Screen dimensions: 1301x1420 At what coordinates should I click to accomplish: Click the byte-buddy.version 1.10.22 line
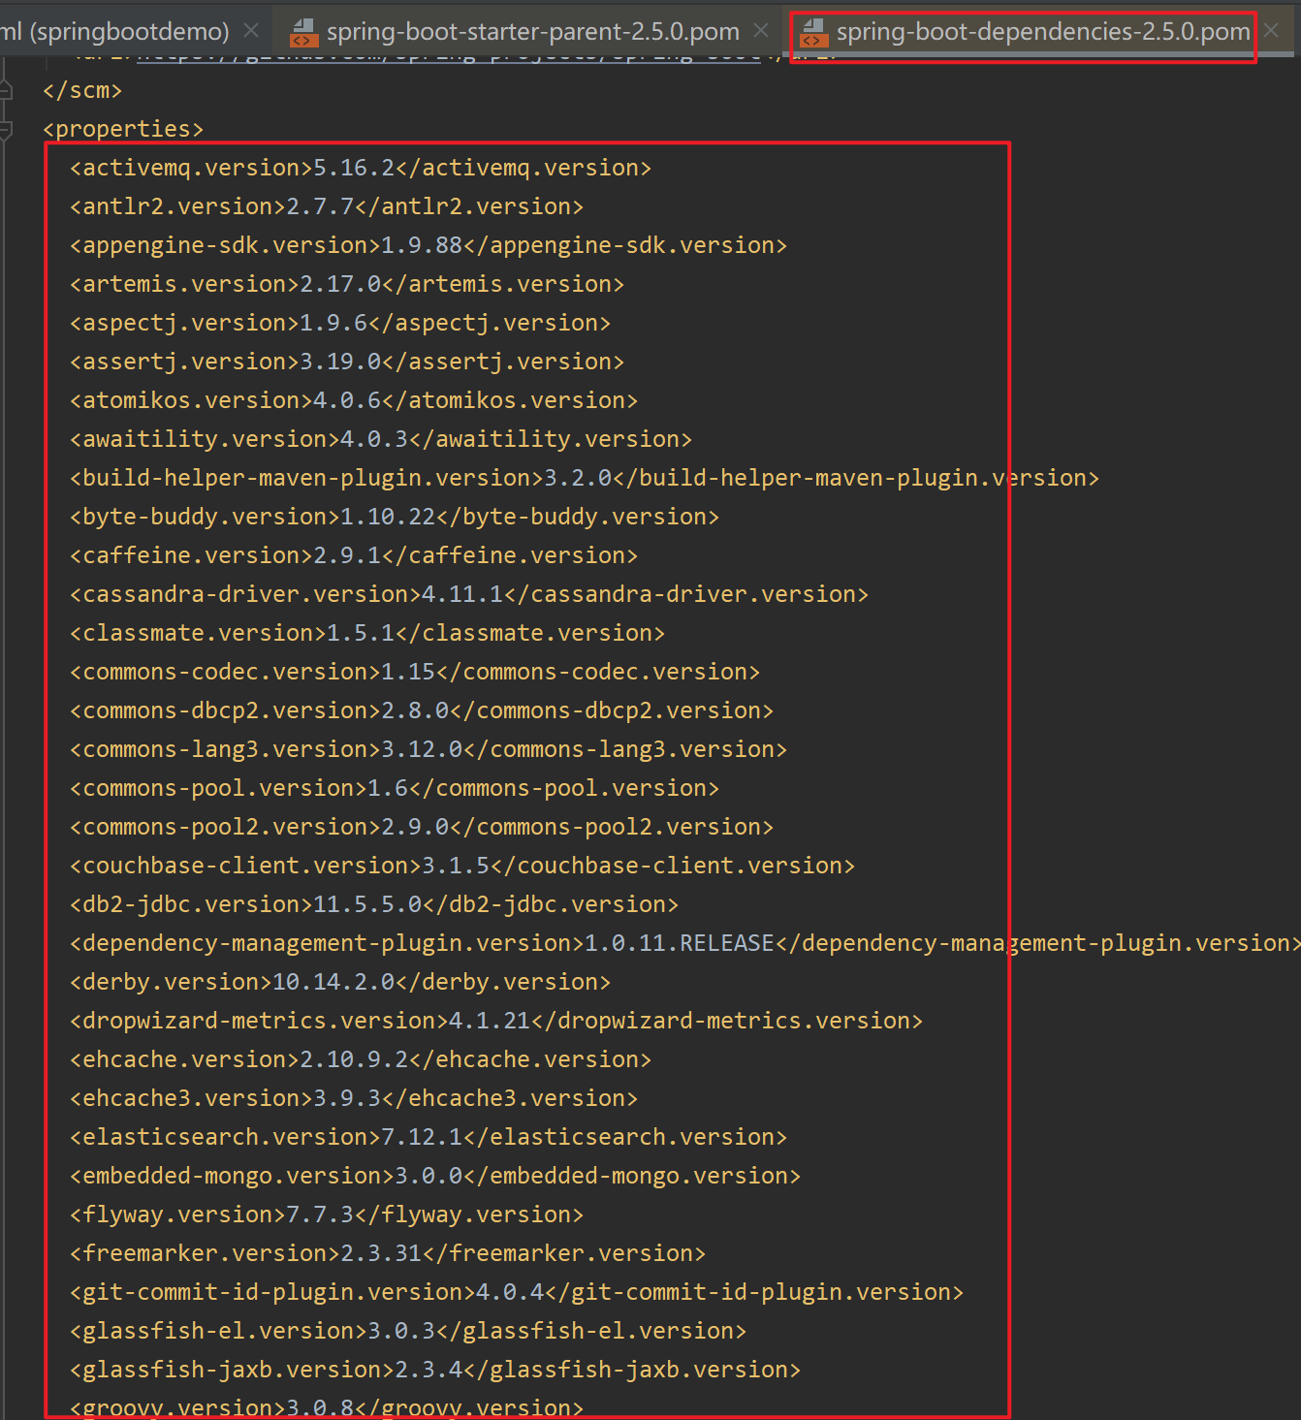click(x=395, y=517)
